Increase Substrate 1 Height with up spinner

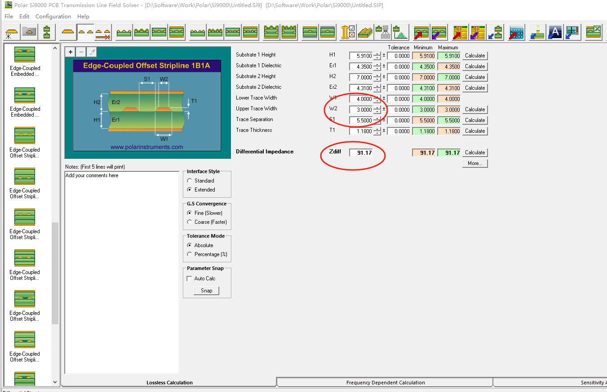click(x=377, y=54)
